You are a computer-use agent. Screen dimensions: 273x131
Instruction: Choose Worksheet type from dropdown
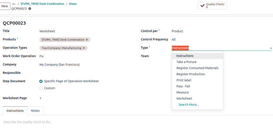197,99
